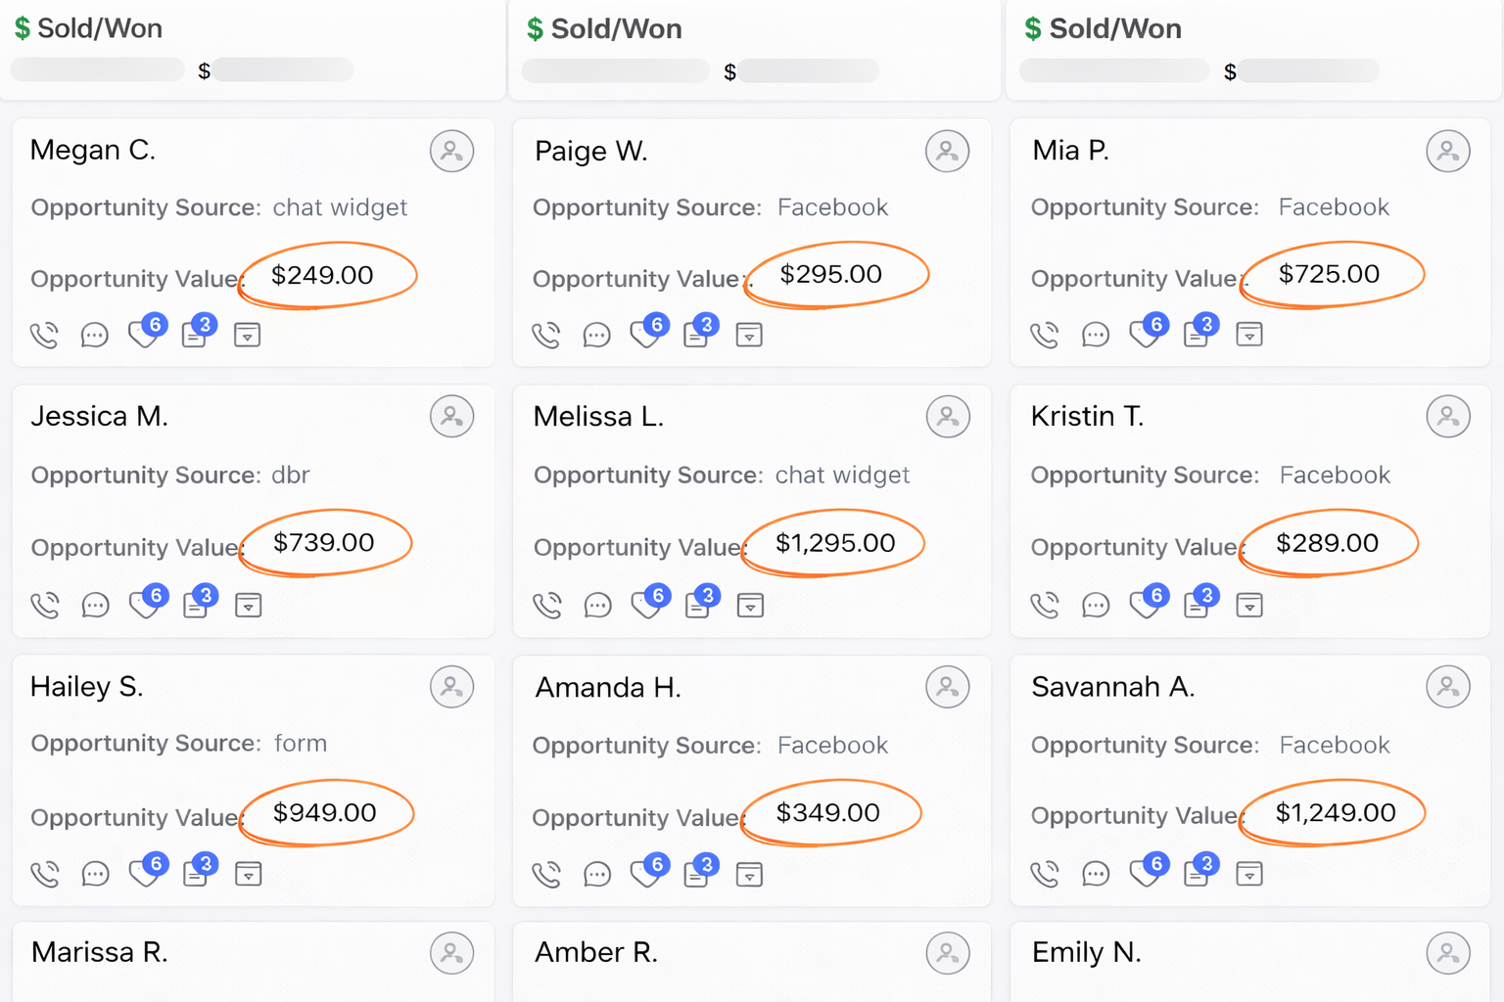The width and height of the screenshot is (1504, 1002).
Task: Click the phone call icon on Savannah A.'s card
Action: [1045, 873]
